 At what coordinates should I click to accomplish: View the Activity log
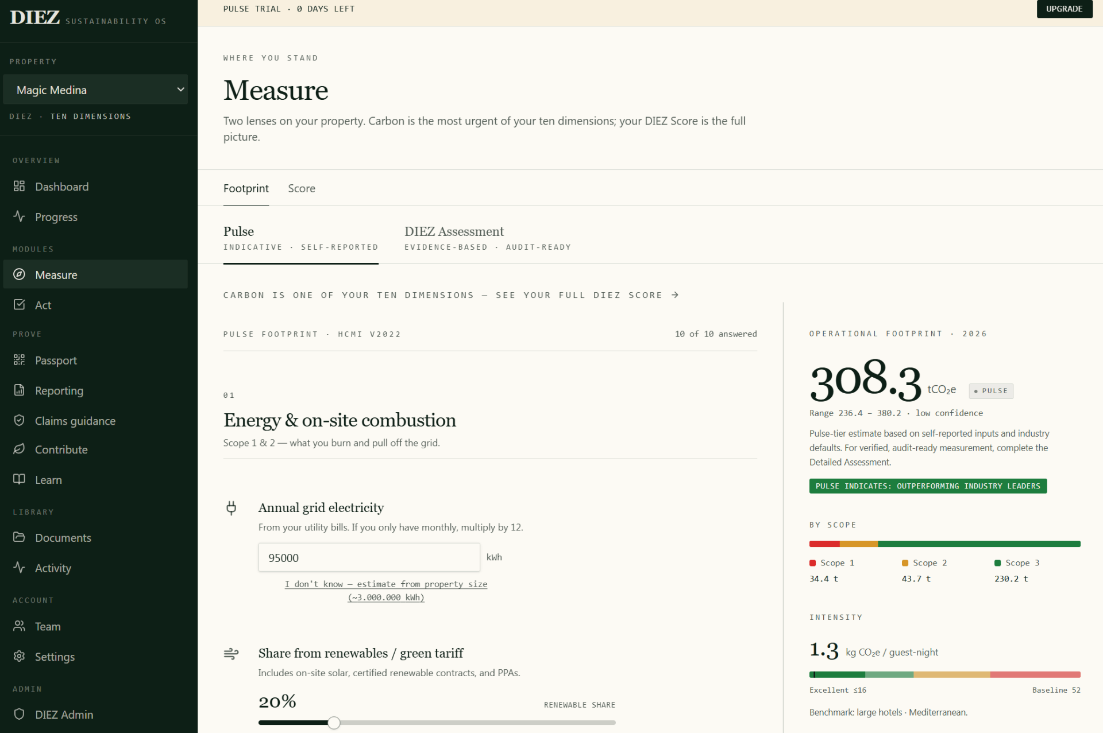tap(95, 568)
